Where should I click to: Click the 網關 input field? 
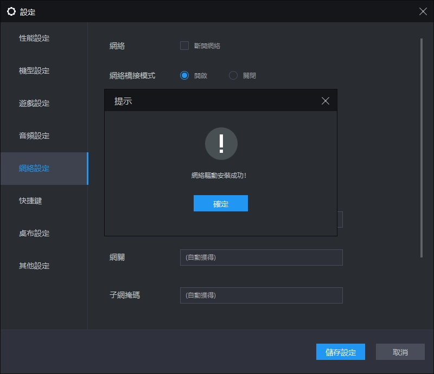(261, 257)
